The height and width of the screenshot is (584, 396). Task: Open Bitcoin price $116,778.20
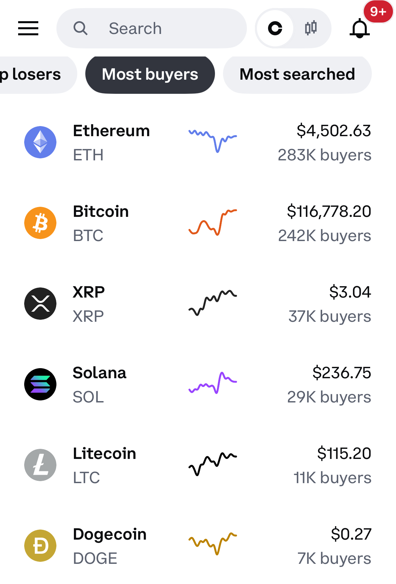(x=329, y=211)
